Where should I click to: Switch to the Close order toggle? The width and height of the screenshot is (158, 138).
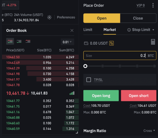(x=138, y=18)
